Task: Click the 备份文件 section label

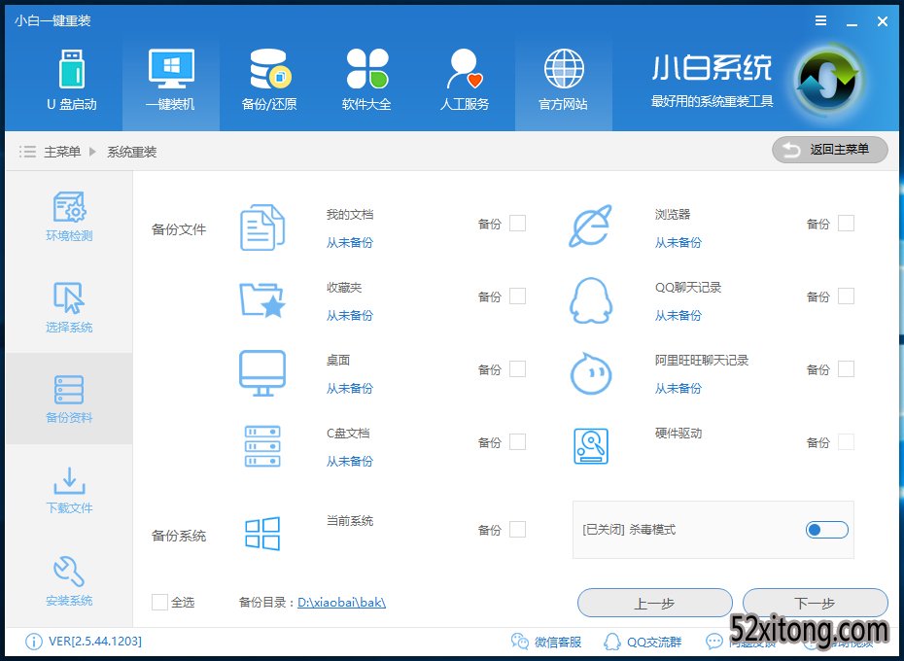Action: [x=179, y=229]
